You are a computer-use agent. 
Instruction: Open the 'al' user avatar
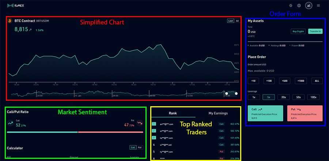point(309,6)
